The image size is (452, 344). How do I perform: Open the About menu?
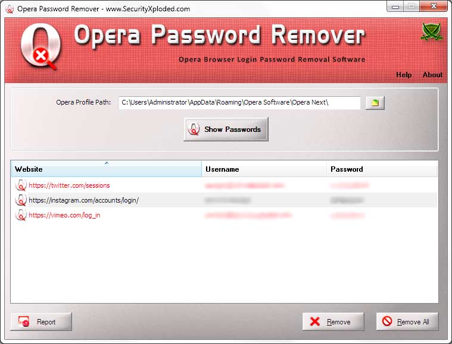[x=432, y=75]
